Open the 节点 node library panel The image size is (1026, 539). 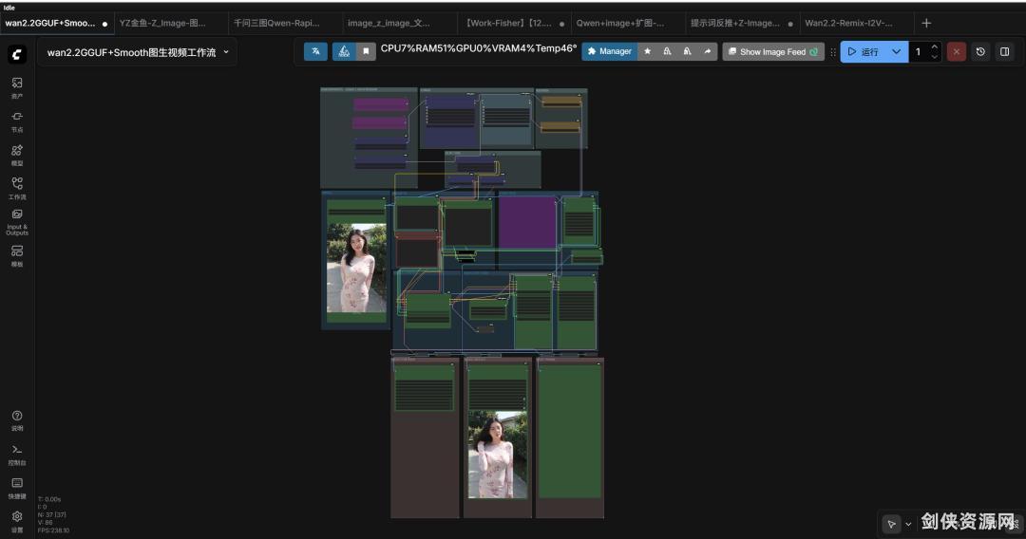point(17,121)
